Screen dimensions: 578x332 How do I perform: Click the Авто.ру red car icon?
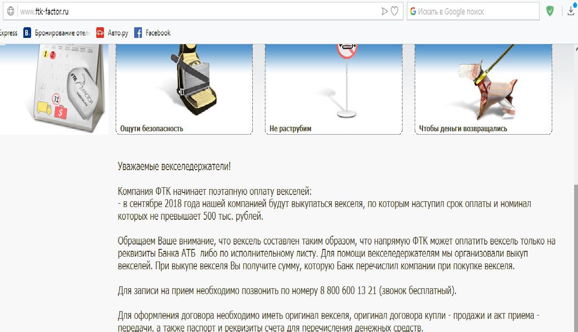point(100,33)
